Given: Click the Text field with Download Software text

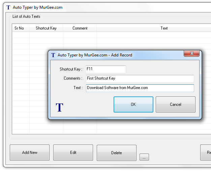Looking at the screenshot, I should point(140,88).
